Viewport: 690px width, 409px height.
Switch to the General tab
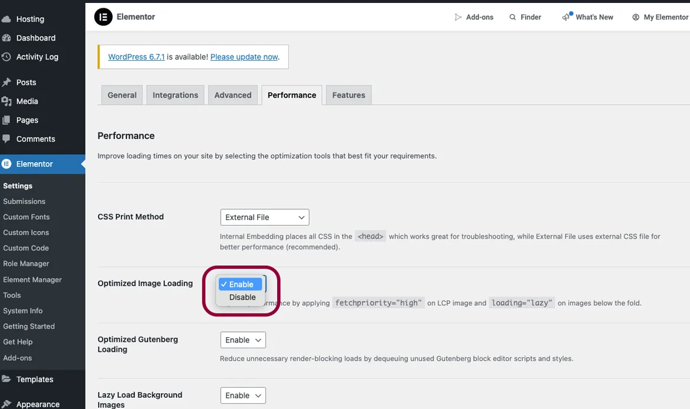tap(122, 95)
